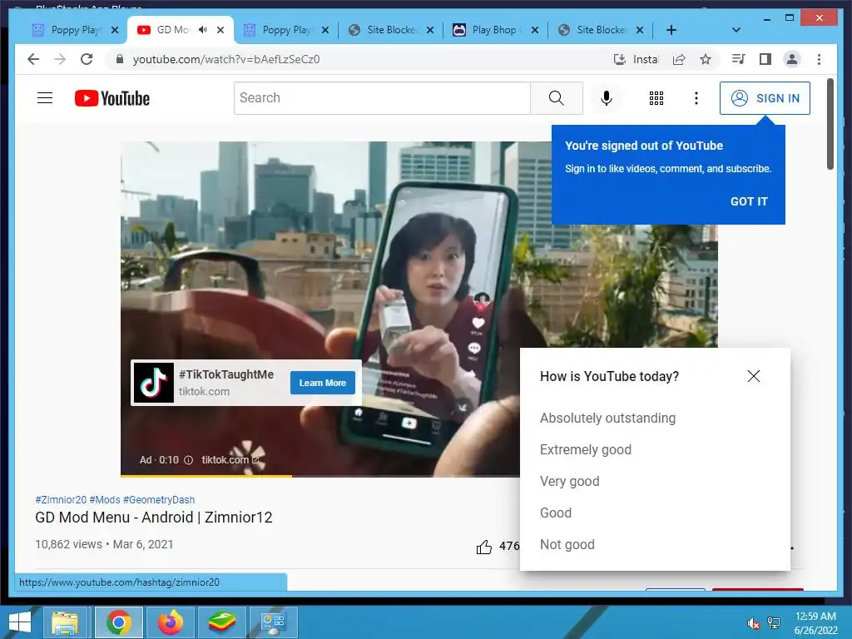The image size is (852, 639).
Task: Launch Firefox from the taskbar
Action: click(170, 622)
